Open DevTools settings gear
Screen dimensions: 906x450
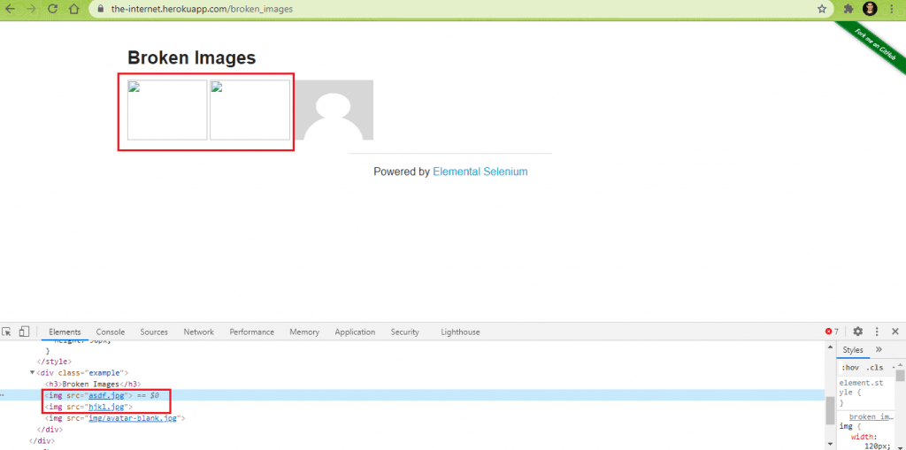tap(858, 332)
